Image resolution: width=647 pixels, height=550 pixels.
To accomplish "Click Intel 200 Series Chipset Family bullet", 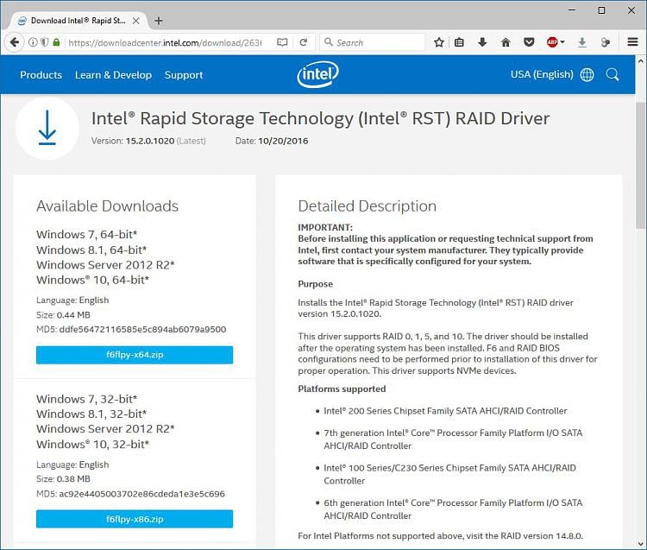I will [x=445, y=411].
